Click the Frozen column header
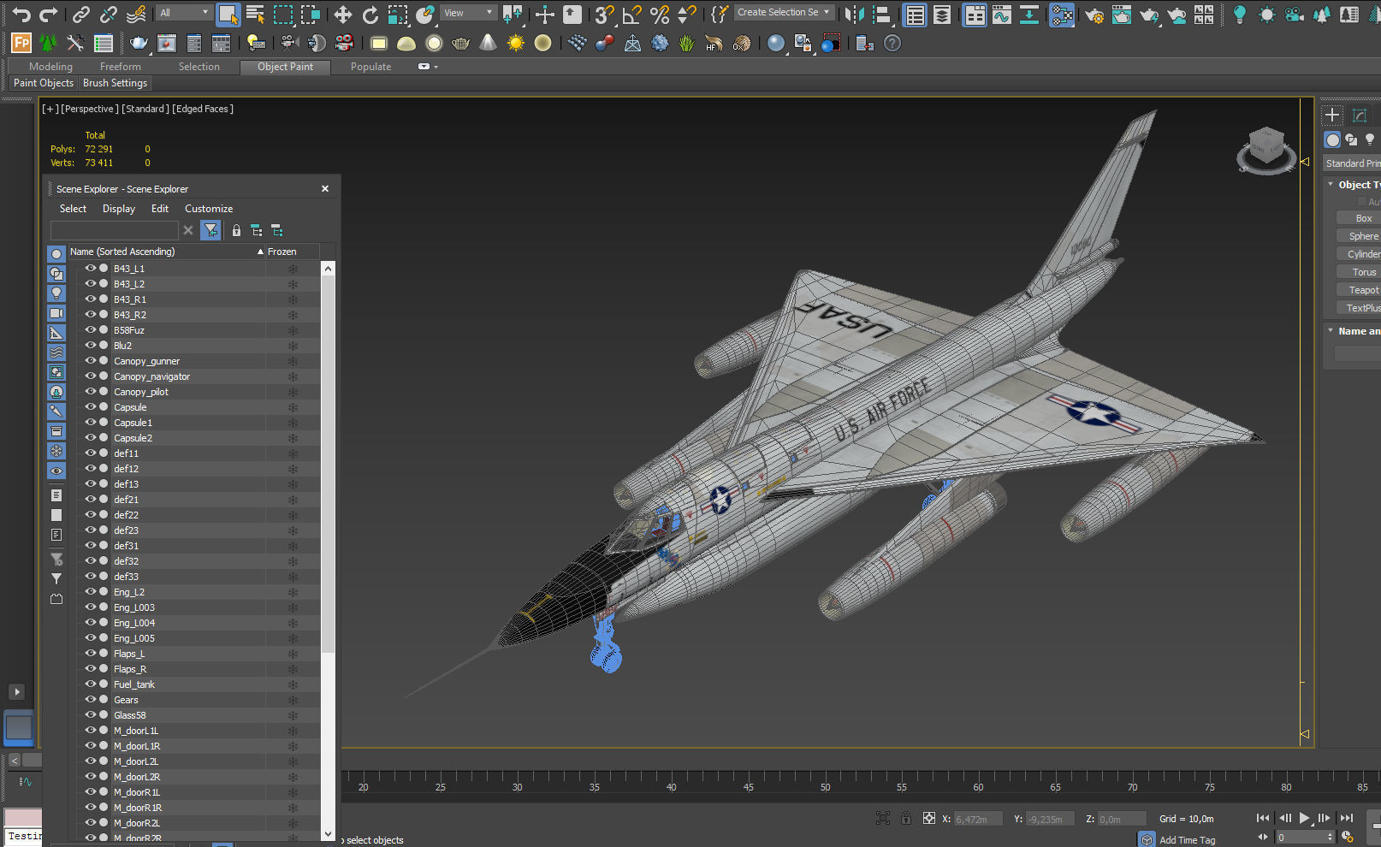The height and width of the screenshot is (847, 1381). coord(292,252)
